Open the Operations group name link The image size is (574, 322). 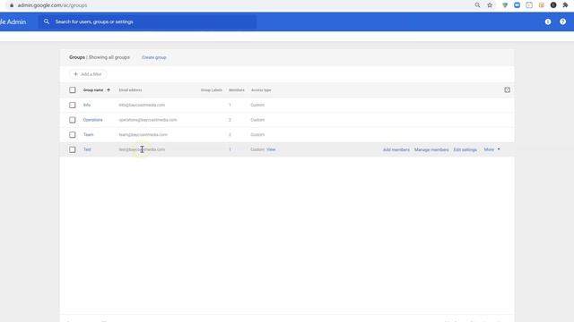point(92,120)
